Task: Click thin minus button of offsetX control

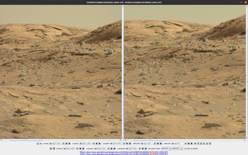Action: tap(145, 144)
